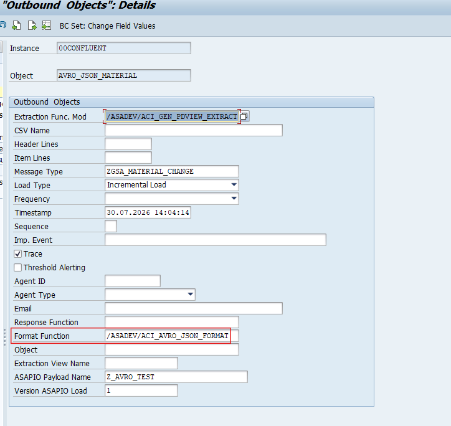Viewport: 451px width, 426px height.
Task: Click the Format Function label
Action: [42, 336]
